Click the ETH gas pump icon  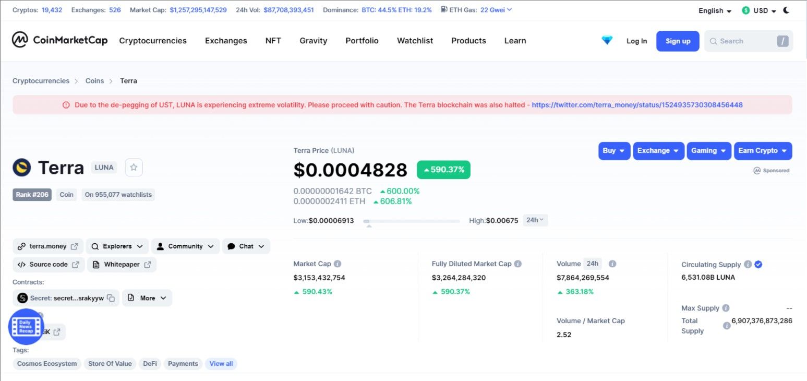(444, 9)
